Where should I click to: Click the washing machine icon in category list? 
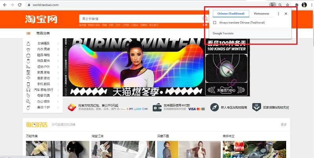tap(28, 73)
